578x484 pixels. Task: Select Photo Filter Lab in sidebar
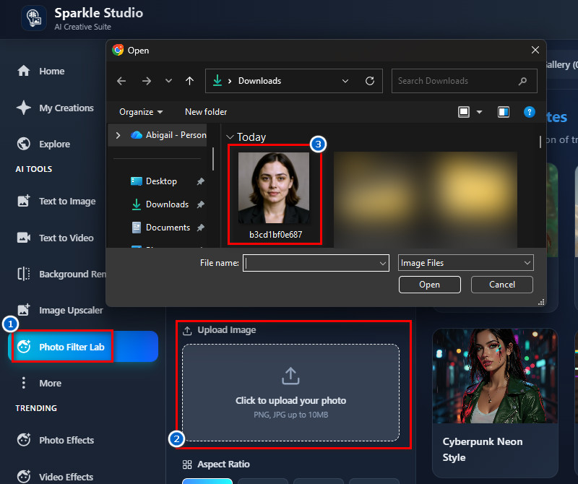(x=83, y=347)
